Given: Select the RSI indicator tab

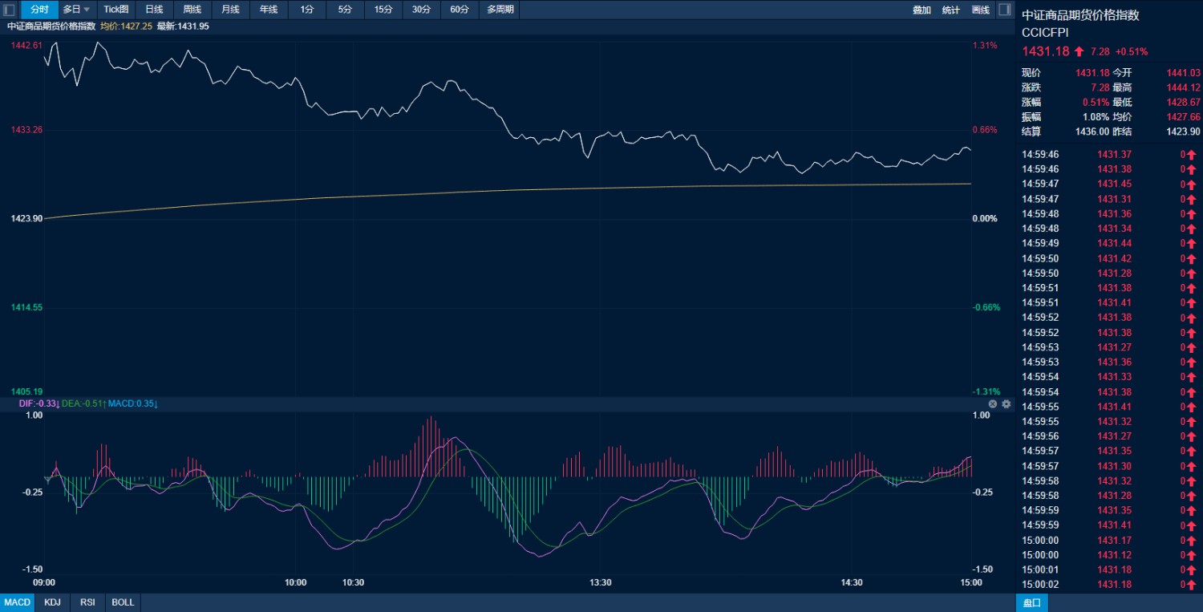Looking at the screenshot, I should (87, 602).
